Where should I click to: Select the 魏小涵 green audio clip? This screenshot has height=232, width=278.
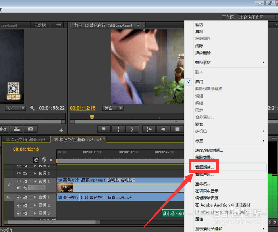tap(173, 213)
